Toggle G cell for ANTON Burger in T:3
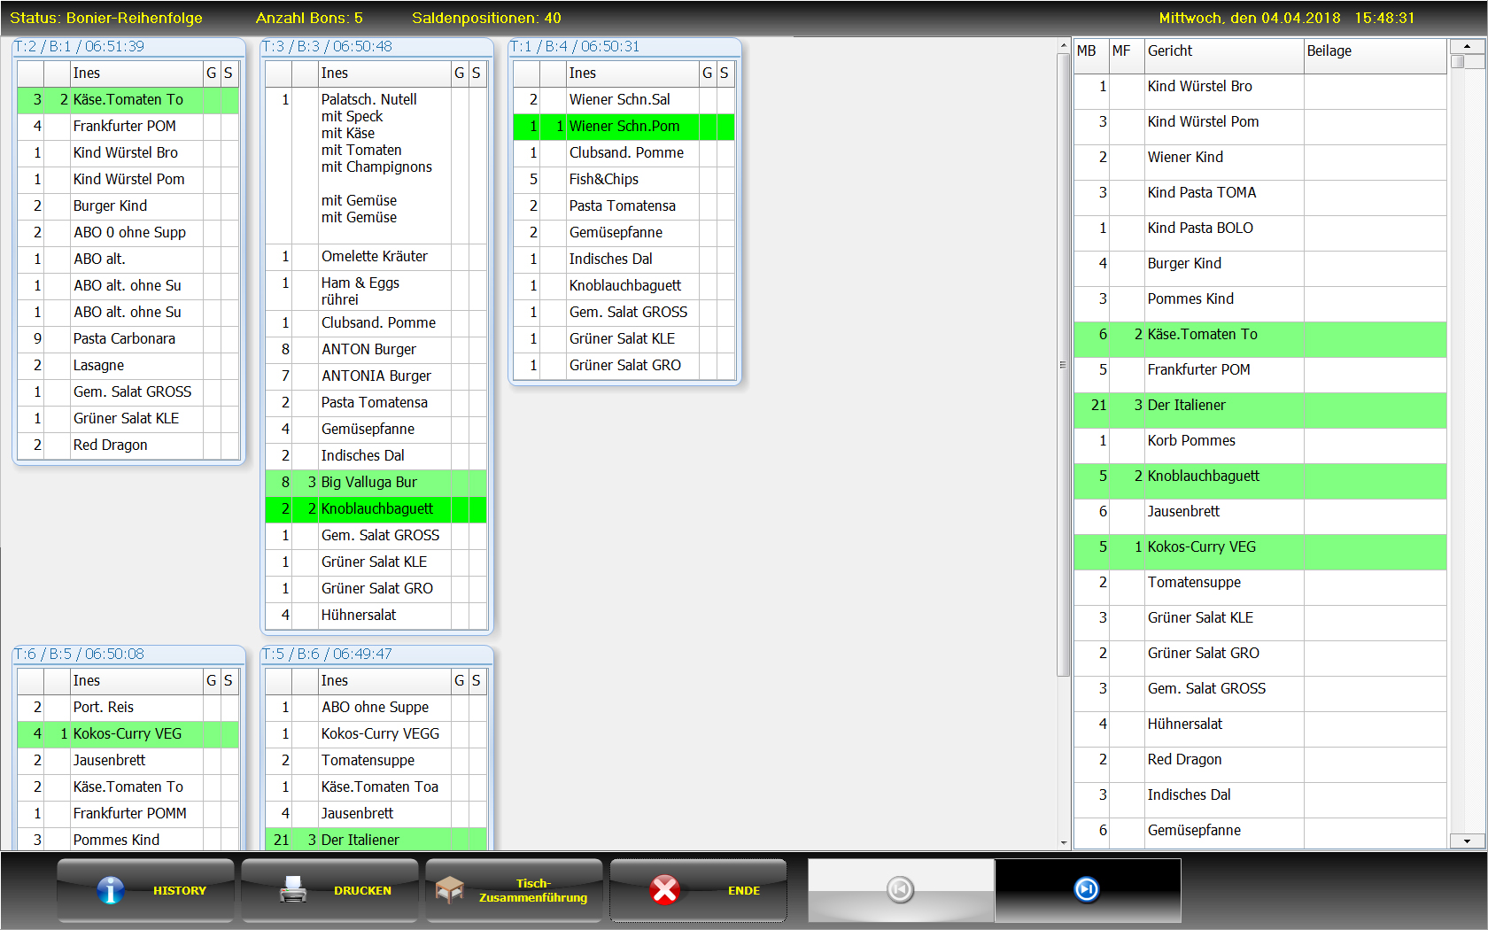The image size is (1488, 930). click(x=460, y=350)
